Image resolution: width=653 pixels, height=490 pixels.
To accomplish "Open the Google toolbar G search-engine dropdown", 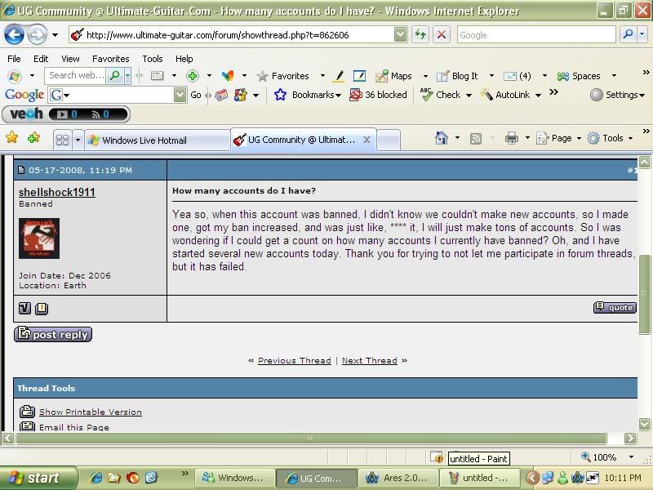I will click(x=60, y=95).
